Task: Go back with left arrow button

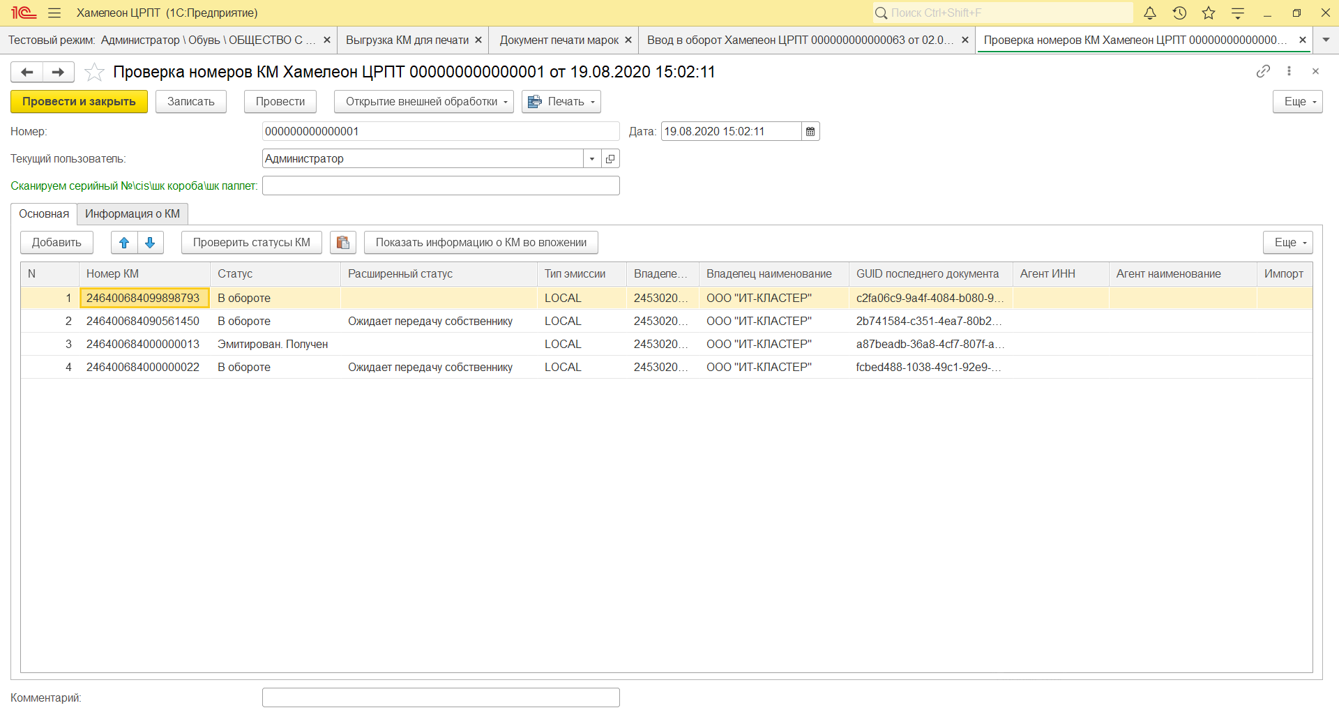Action: tap(27, 72)
